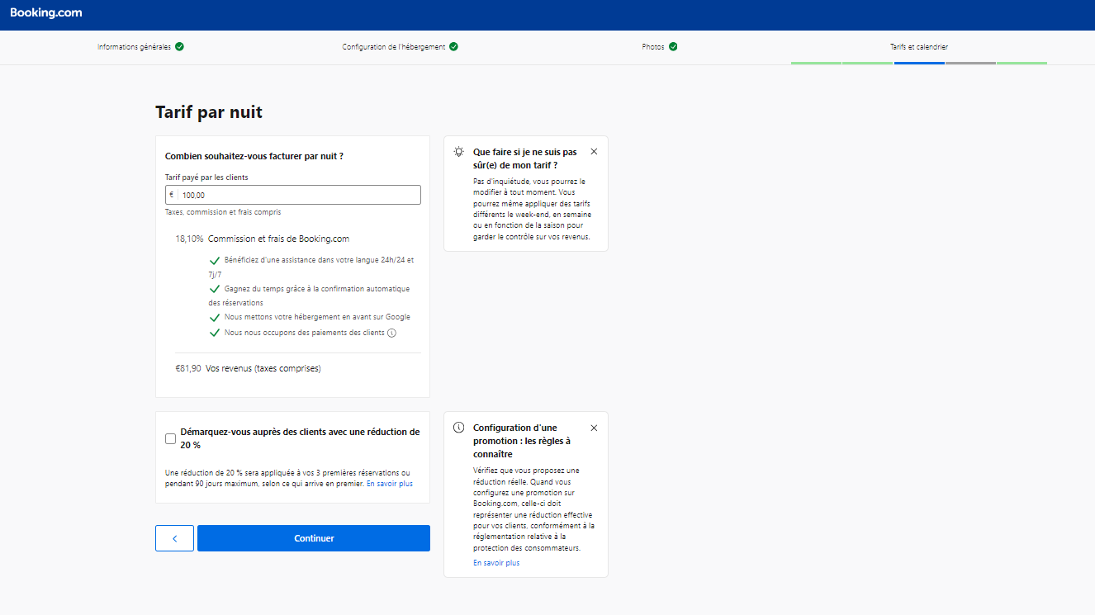This screenshot has height=615, width=1095.
Task: Open 'En savoir plus' in the 20 % reduction card
Action: click(390, 484)
